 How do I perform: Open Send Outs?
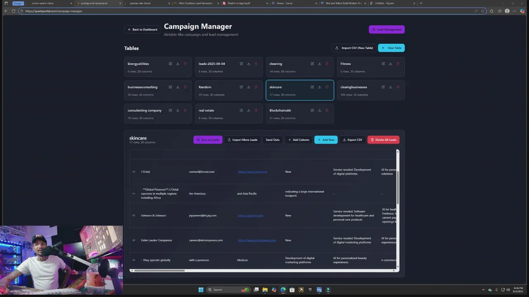tap(273, 140)
